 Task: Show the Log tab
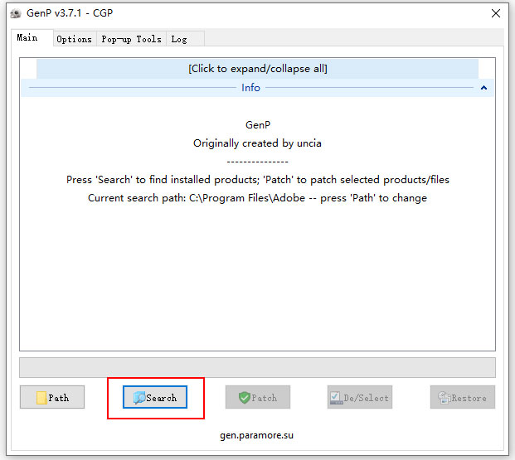tap(178, 39)
